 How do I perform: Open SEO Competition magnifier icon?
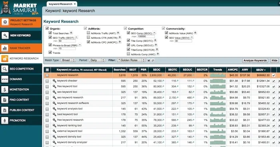[5, 69]
